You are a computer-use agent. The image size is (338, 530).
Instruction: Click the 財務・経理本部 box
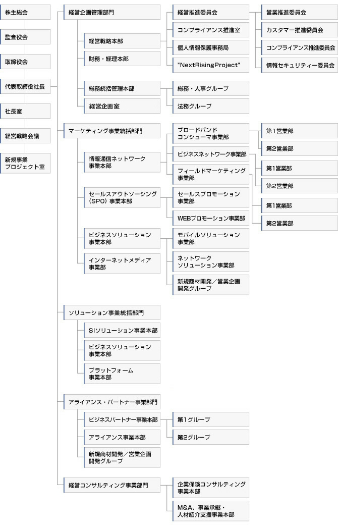pyautogui.click(x=122, y=59)
